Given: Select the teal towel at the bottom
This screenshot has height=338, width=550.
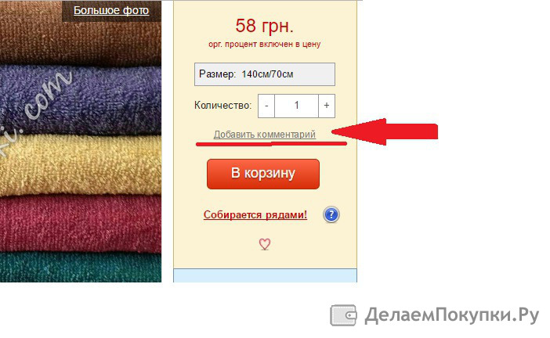Looking at the screenshot, I should pyautogui.click(x=81, y=268).
